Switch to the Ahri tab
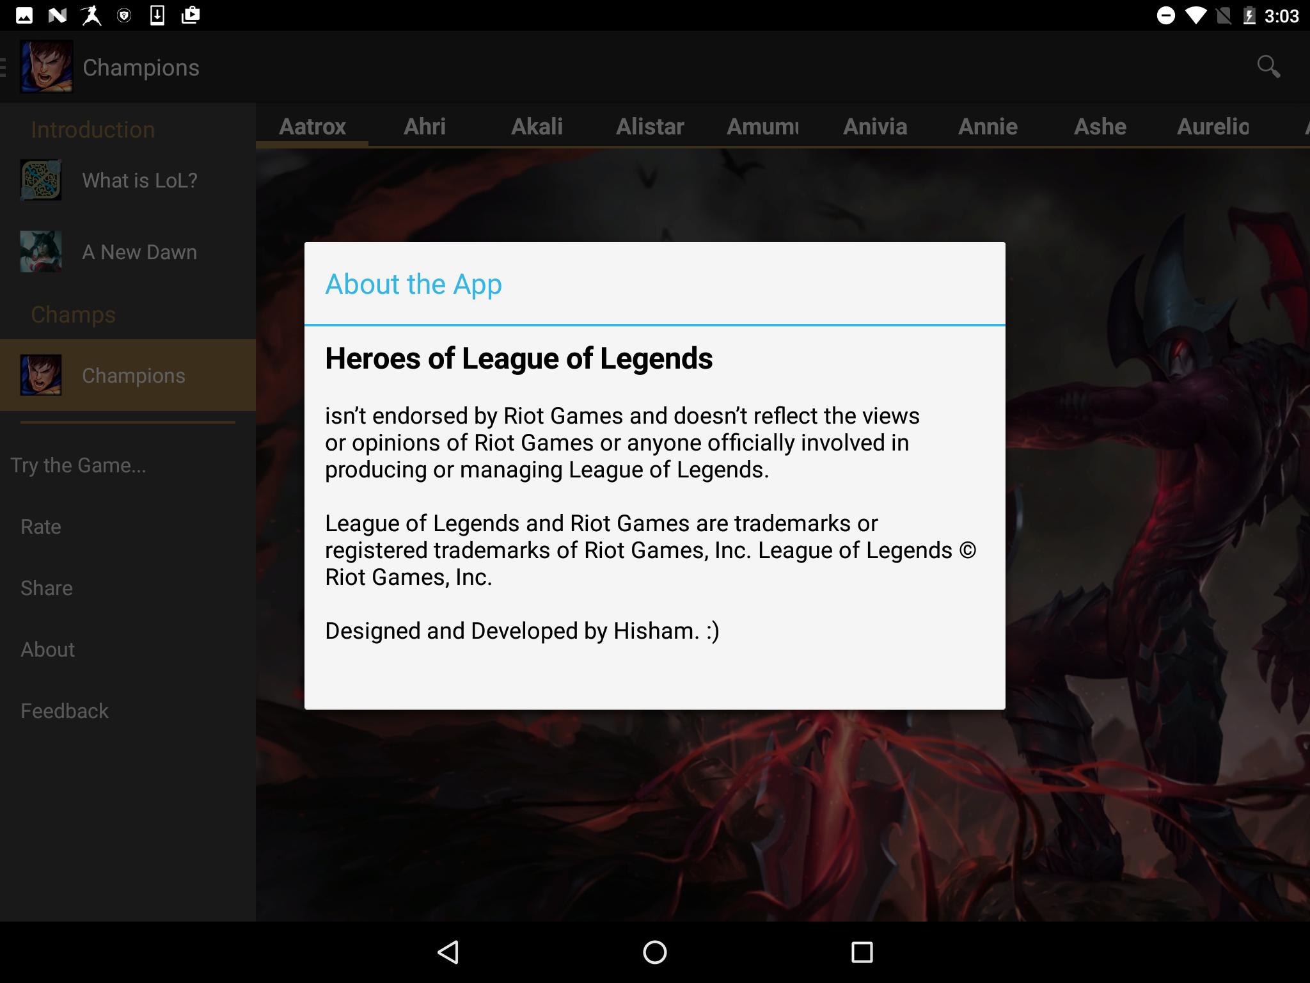The image size is (1310, 983). coord(424,126)
